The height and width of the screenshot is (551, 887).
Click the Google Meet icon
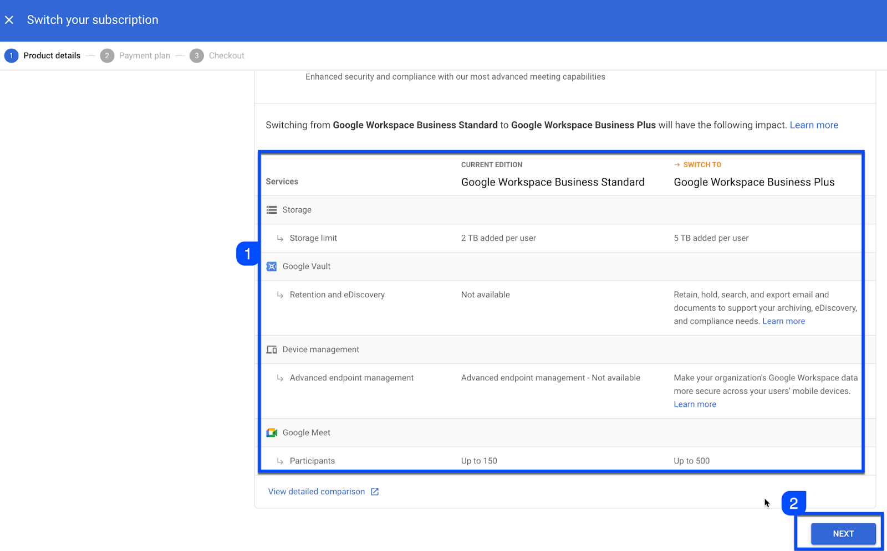point(272,432)
